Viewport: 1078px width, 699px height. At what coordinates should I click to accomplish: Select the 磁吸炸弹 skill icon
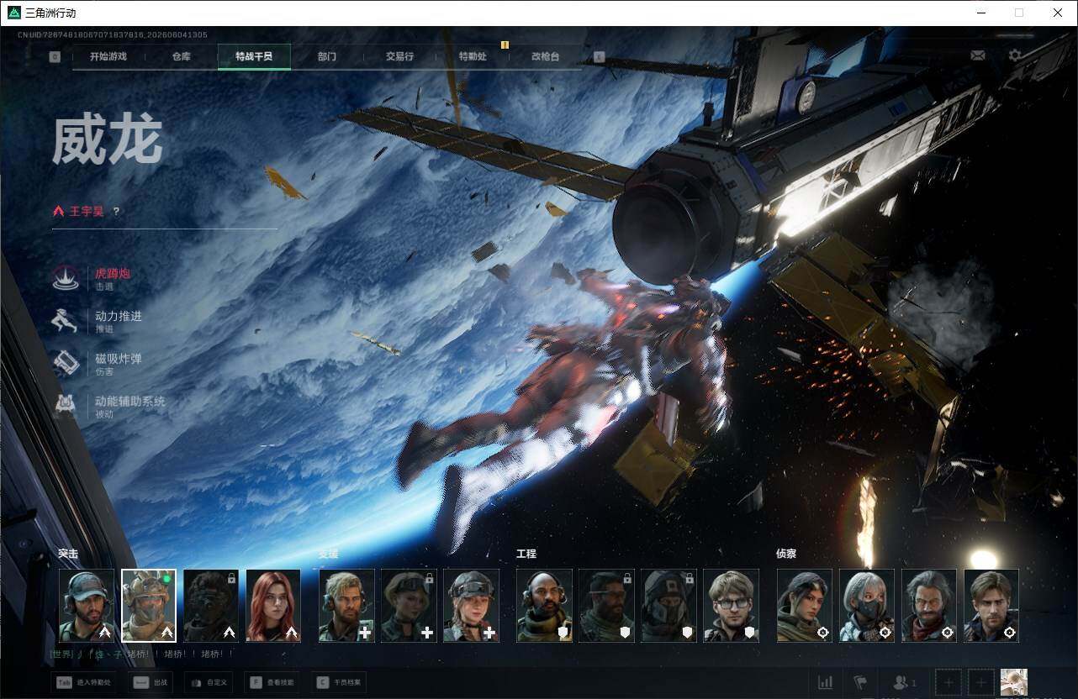point(66,363)
